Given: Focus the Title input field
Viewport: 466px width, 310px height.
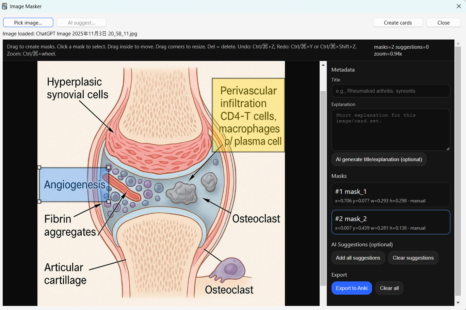Looking at the screenshot, I should click(x=390, y=91).
